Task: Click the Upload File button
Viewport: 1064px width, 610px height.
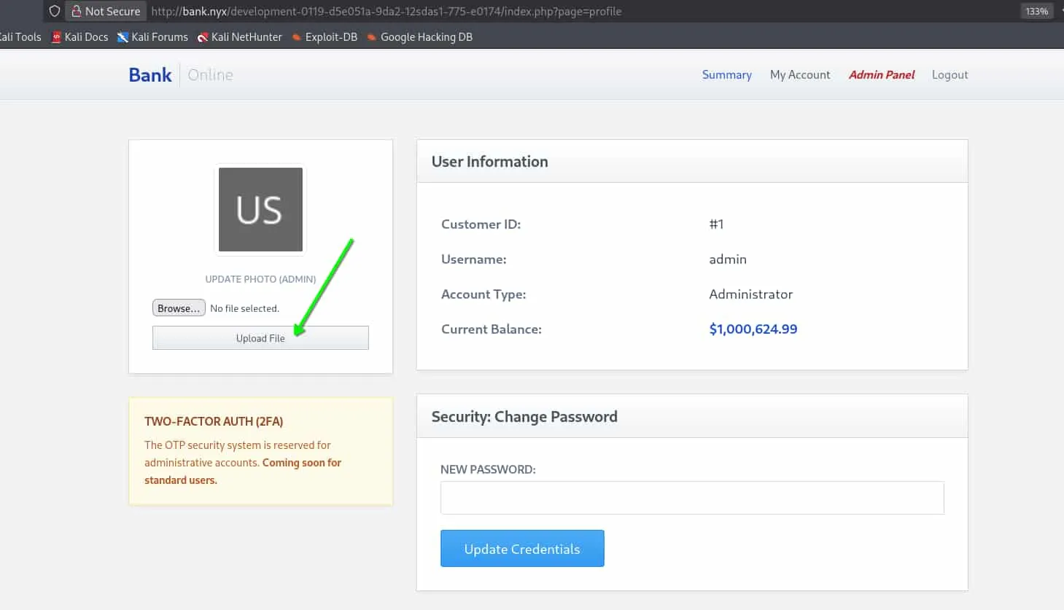Action: click(x=260, y=338)
